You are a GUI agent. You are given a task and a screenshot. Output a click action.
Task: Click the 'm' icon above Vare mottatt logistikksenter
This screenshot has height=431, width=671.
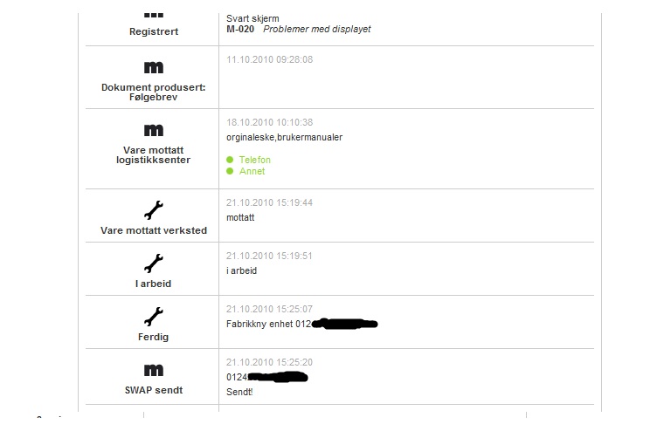click(x=154, y=130)
